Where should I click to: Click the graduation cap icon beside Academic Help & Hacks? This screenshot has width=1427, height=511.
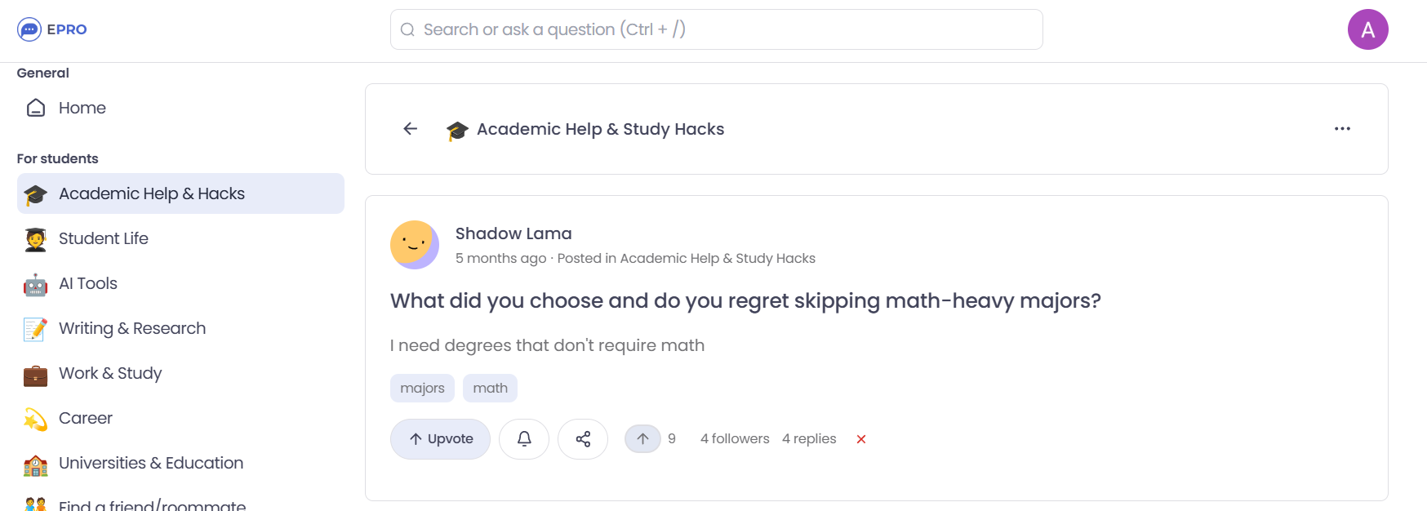point(34,193)
